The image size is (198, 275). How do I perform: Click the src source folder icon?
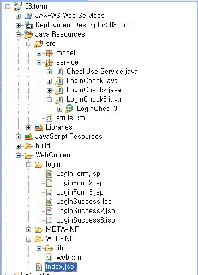click(x=39, y=44)
